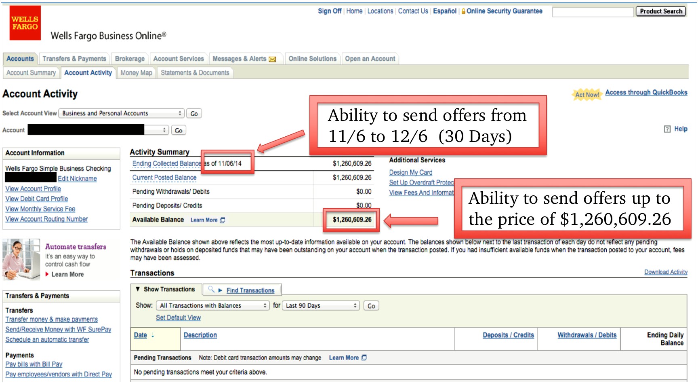Click Pay bills with Bill Pay link

tap(34, 364)
